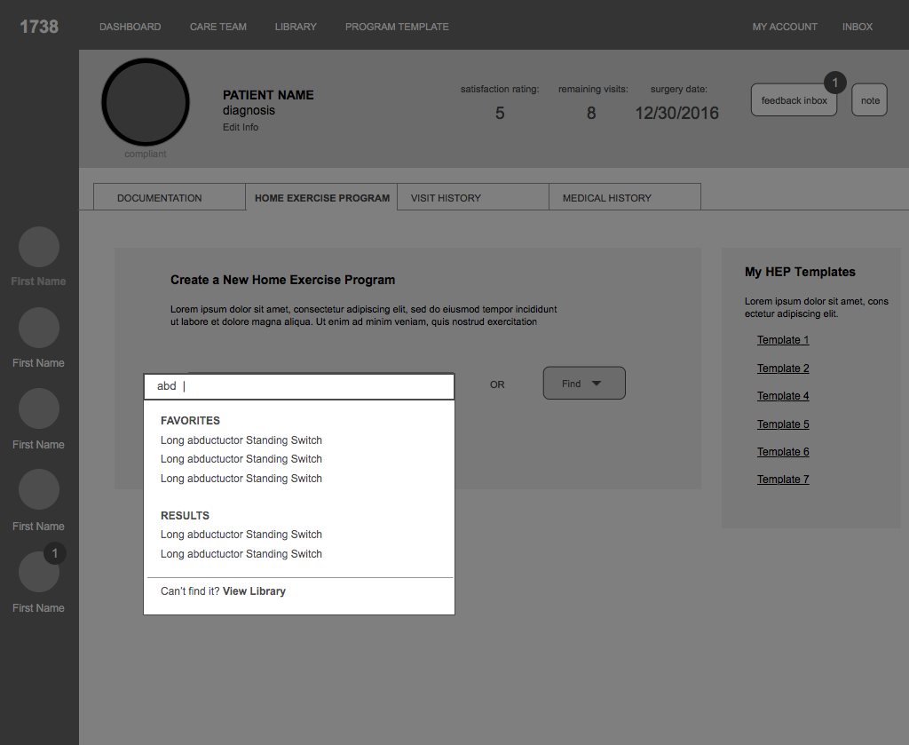Open the Medical History tab
Screen dimensions: 909x745
pos(625,198)
